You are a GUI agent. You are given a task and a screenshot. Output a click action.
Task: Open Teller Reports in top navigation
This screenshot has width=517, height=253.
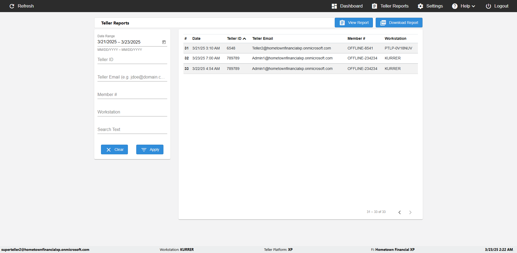click(x=390, y=6)
